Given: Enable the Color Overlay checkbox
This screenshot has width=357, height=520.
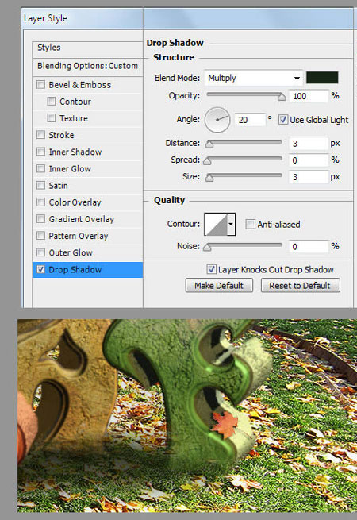Looking at the screenshot, I should tap(40, 202).
